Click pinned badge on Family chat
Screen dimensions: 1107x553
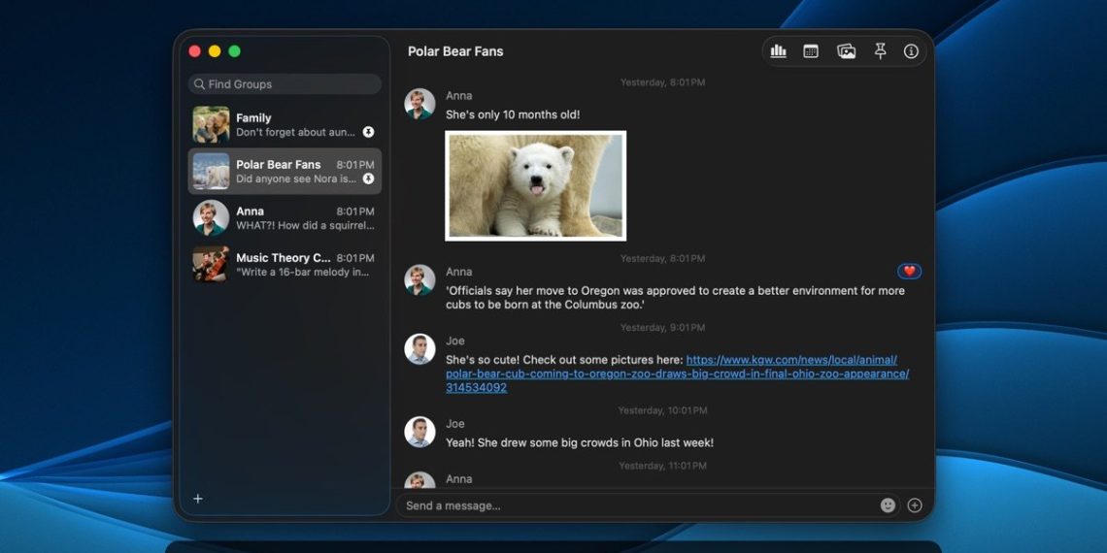tap(368, 132)
